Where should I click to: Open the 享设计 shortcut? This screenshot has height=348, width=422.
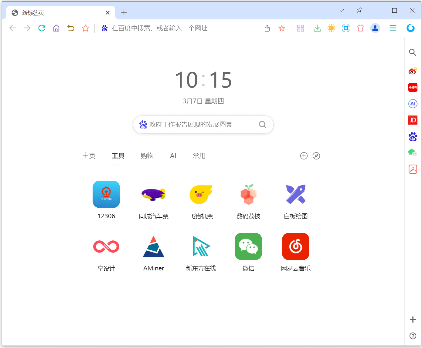[x=106, y=252]
